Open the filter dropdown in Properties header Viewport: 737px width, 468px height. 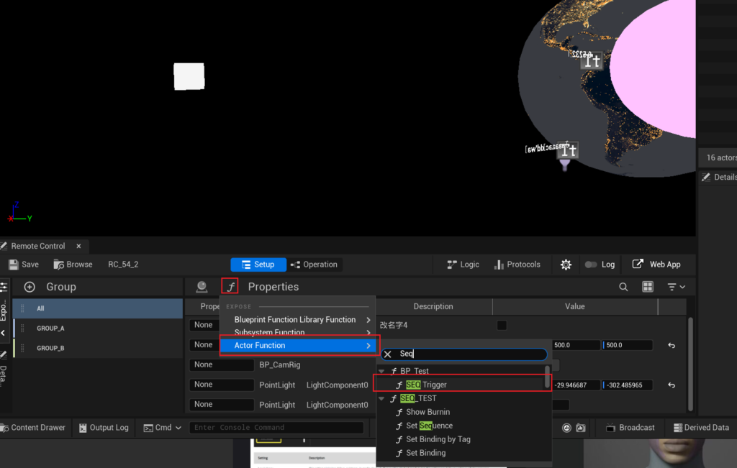(677, 287)
